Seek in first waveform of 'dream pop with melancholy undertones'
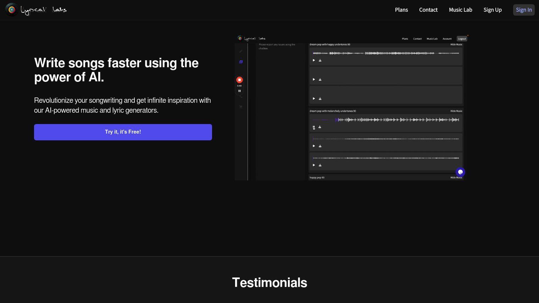The image size is (539, 303). click(x=386, y=120)
